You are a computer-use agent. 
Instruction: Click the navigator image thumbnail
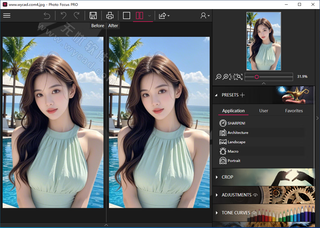pos(263,41)
